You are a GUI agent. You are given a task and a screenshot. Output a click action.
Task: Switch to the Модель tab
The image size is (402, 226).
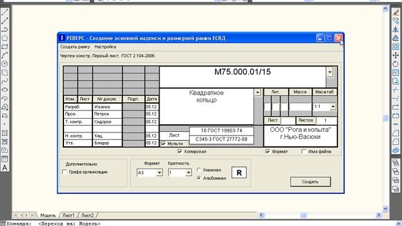pos(48,215)
